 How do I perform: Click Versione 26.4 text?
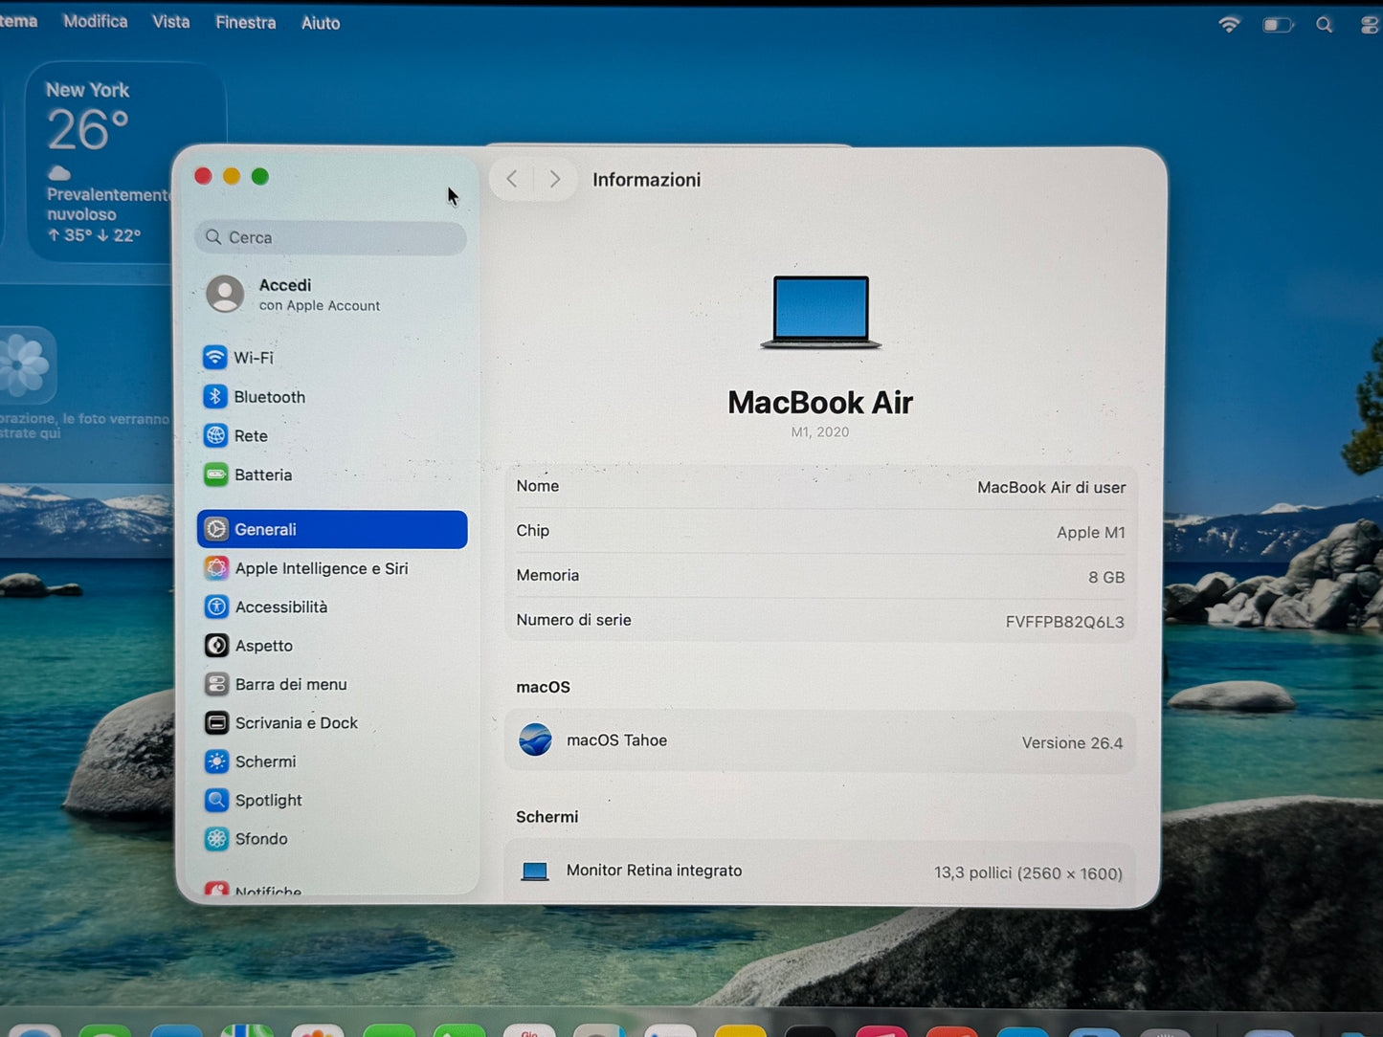(x=1072, y=742)
